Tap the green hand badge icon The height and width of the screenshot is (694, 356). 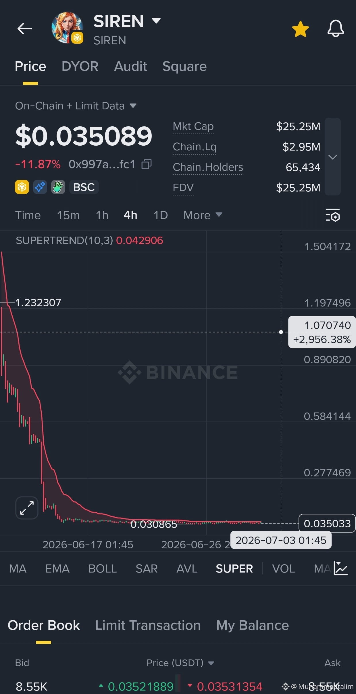pos(58,187)
